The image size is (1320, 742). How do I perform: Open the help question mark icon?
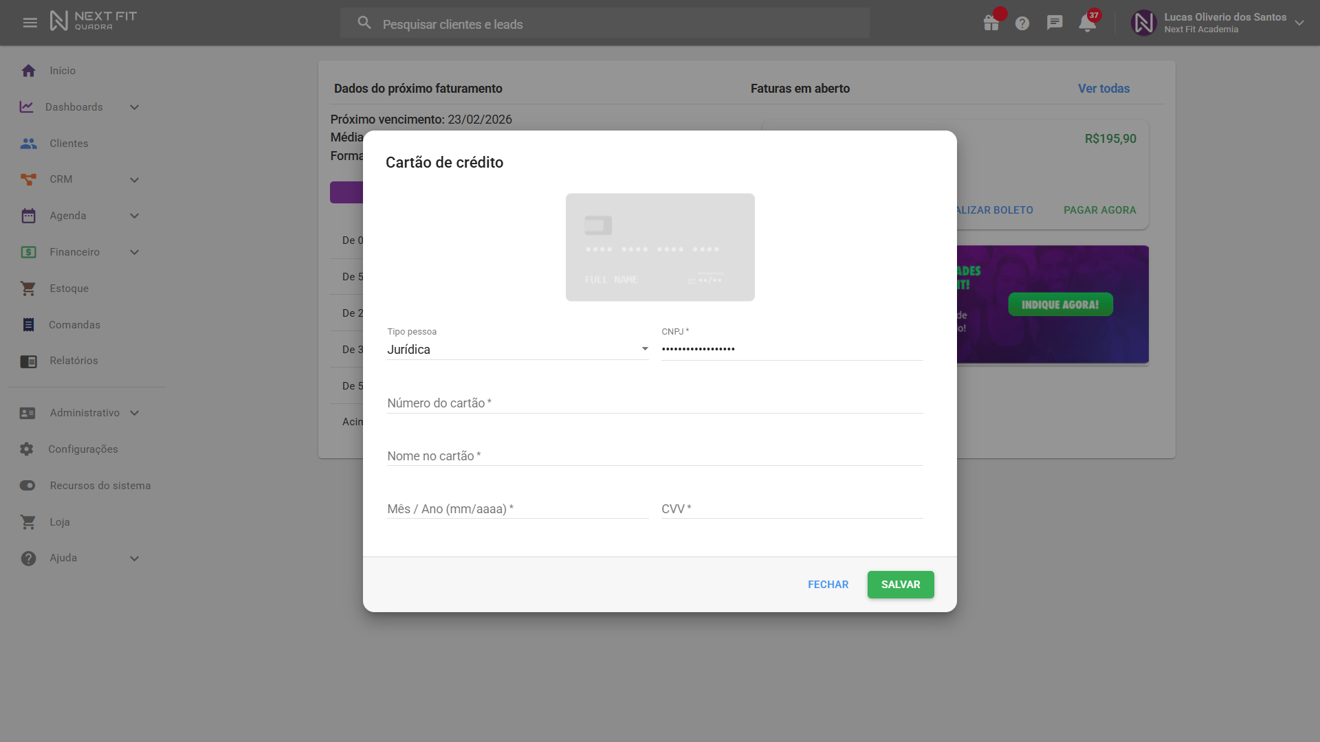1022,23
